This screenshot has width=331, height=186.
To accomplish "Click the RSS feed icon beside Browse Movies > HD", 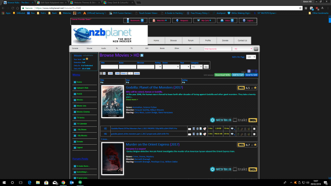I will pyautogui.click(x=142, y=55).
